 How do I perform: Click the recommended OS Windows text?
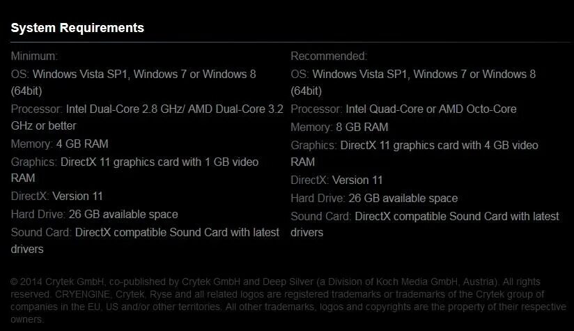[413, 82]
